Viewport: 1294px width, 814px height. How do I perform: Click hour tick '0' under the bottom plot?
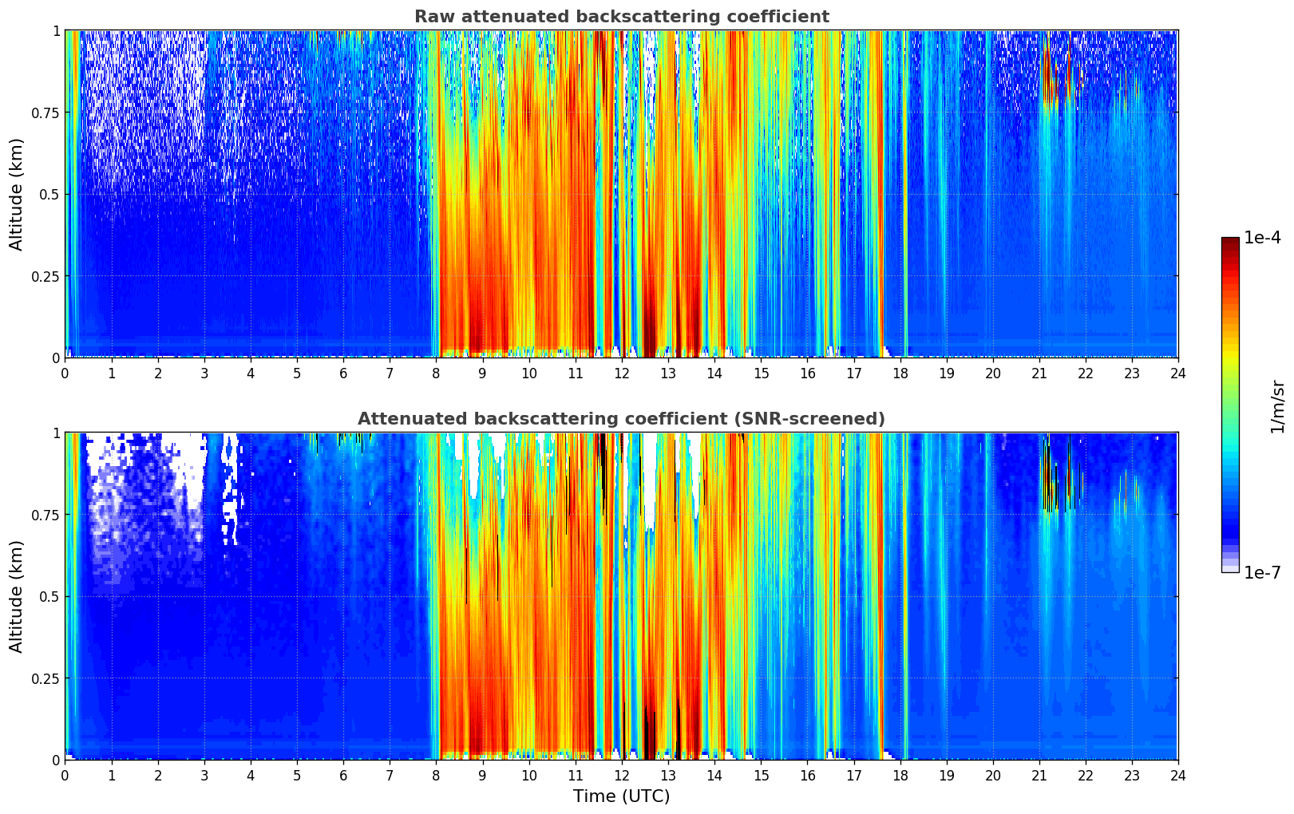tap(65, 776)
